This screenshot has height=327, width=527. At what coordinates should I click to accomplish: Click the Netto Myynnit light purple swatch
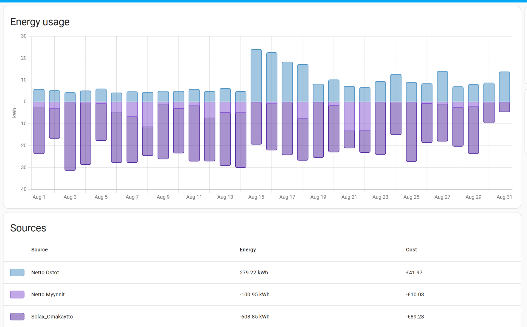pos(17,294)
